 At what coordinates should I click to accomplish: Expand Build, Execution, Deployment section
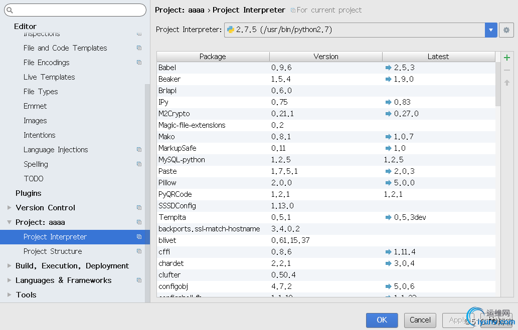pos(9,266)
